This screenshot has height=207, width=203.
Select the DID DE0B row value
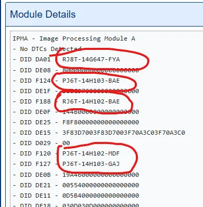(100, 175)
